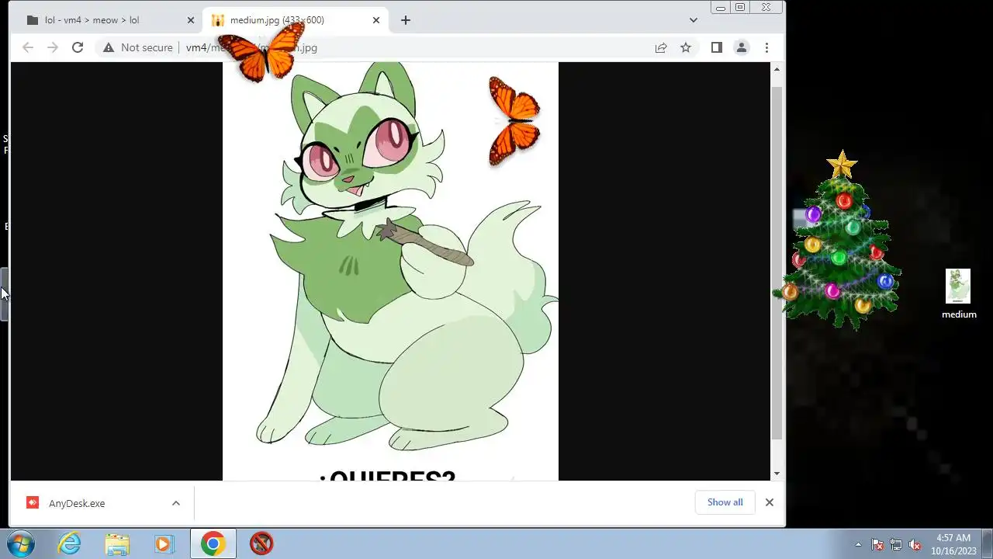This screenshot has height=559, width=993.
Task: Minimize the Chrome window
Action: coord(721,7)
